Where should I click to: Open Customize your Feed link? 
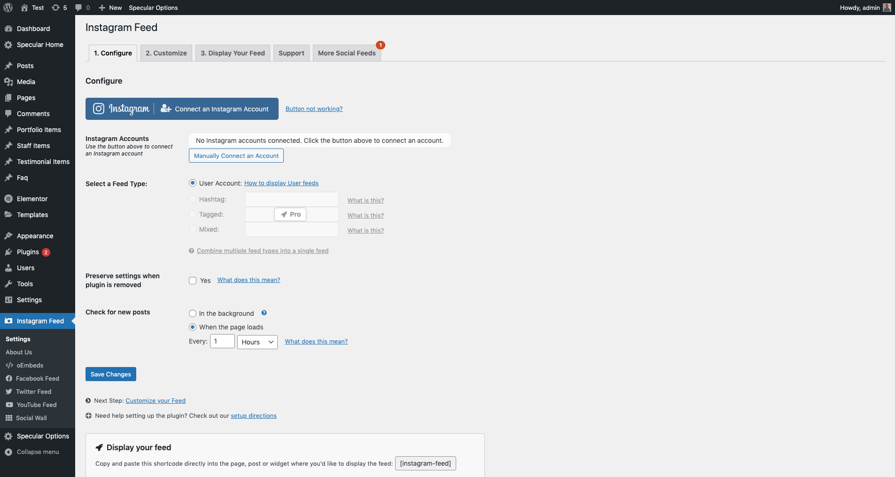(x=156, y=400)
